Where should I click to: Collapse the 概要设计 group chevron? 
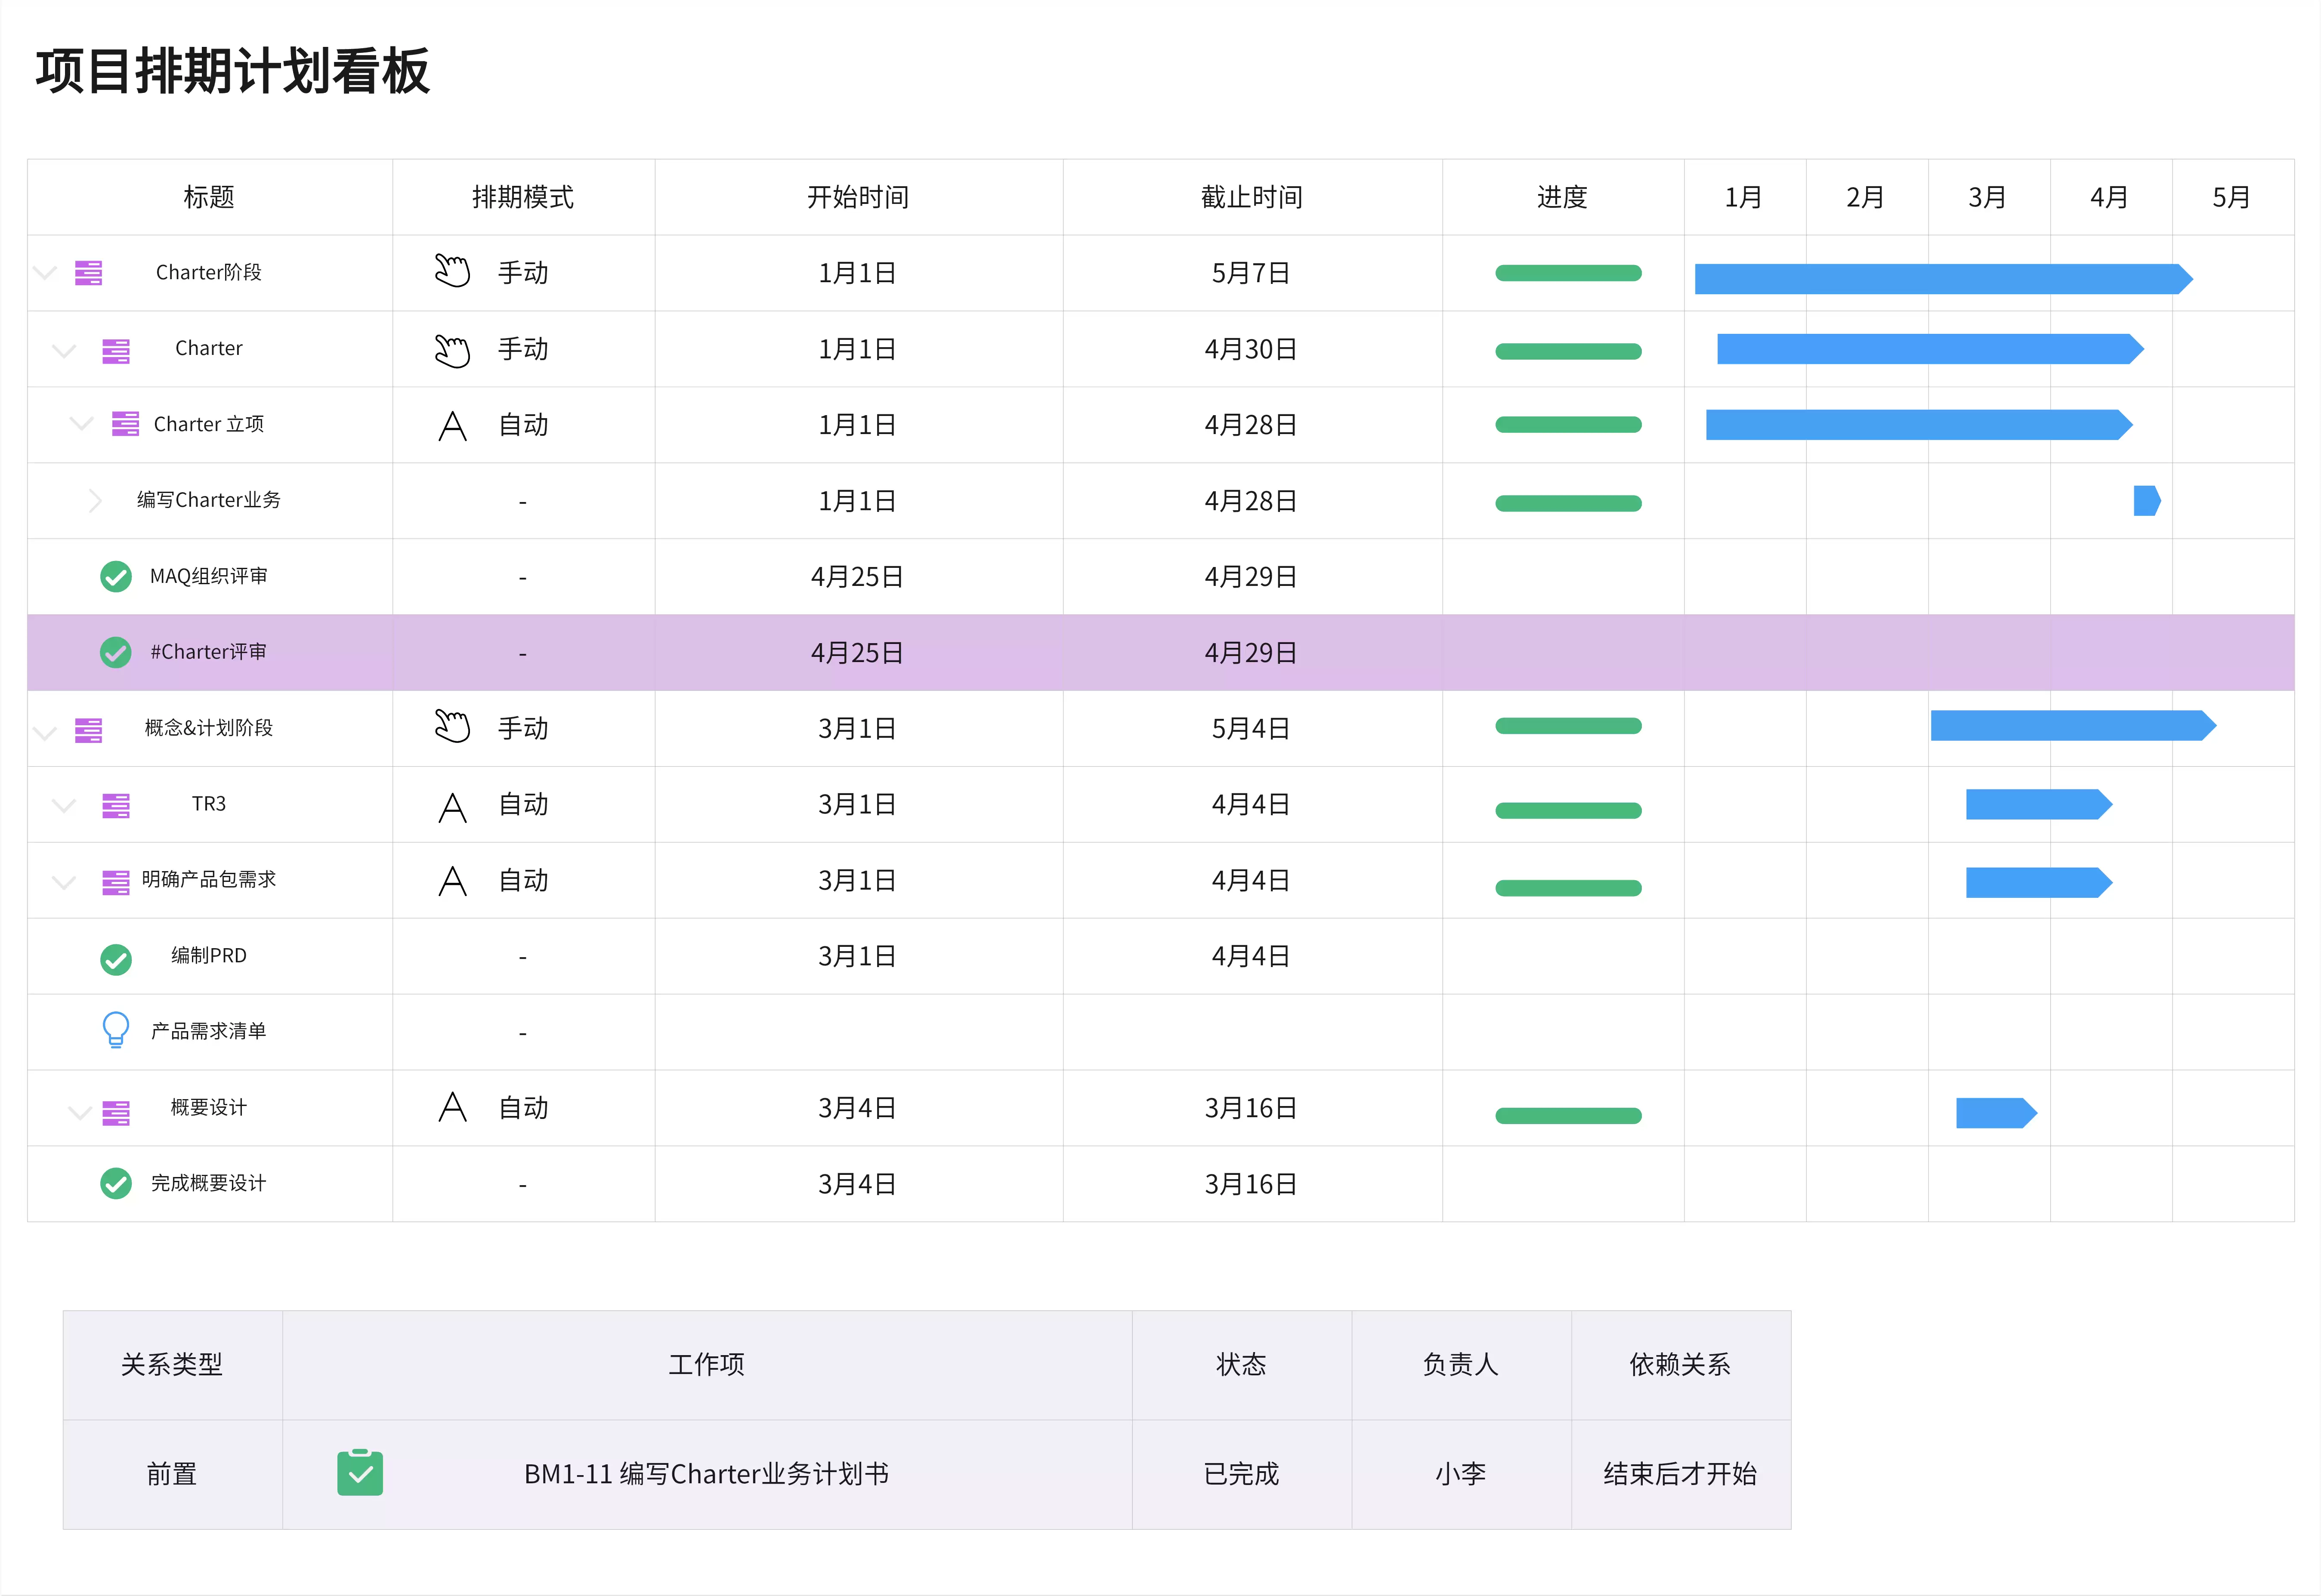[79, 1112]
